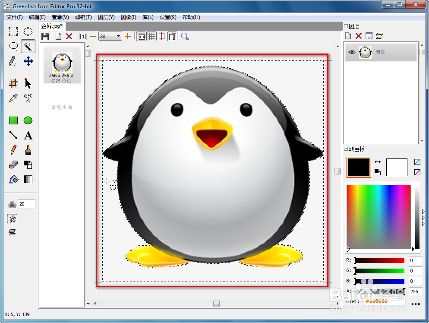Open the 设置(S) menu
The height and width of the screenshot is (323, 429).
coord(168,17)
